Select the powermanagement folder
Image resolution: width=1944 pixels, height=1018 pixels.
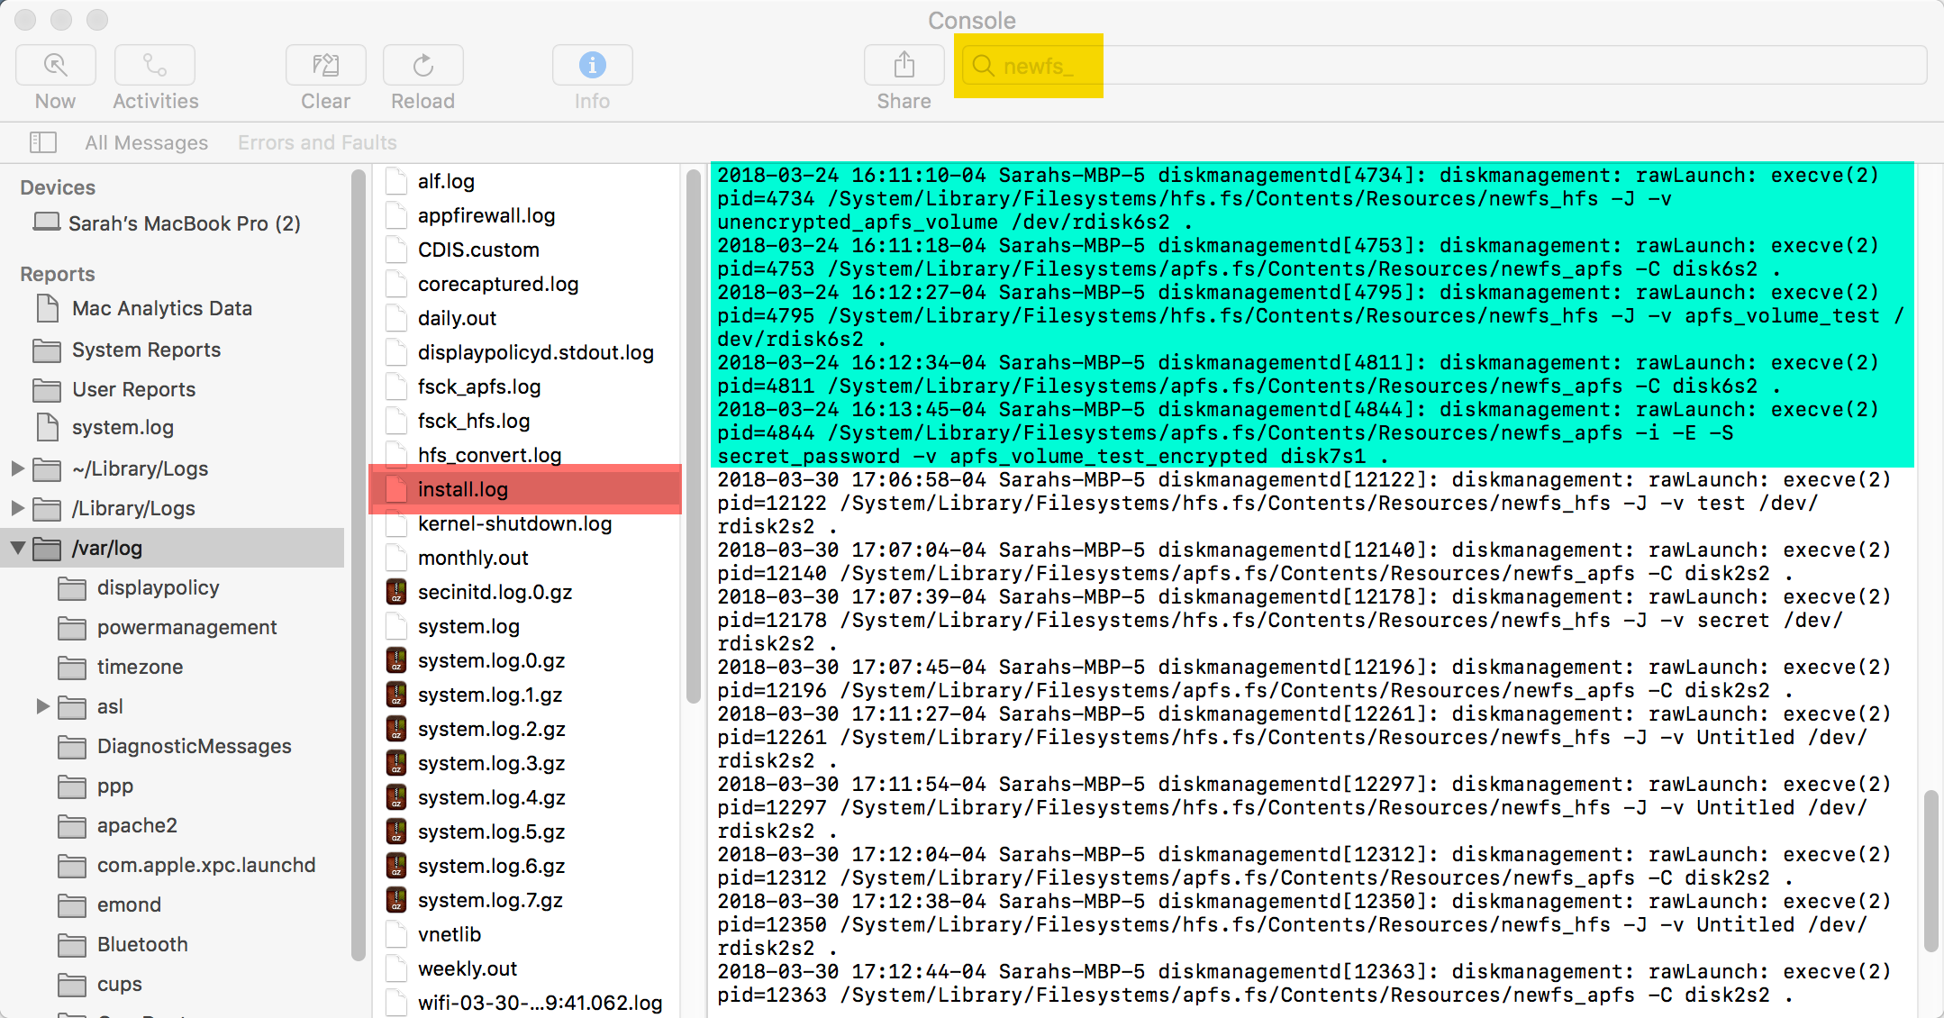click(168, 627)
